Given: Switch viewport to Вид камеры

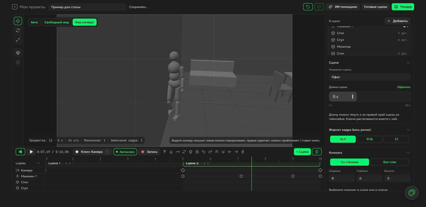Looking at the screenshot, I should [x=84, y=22].
